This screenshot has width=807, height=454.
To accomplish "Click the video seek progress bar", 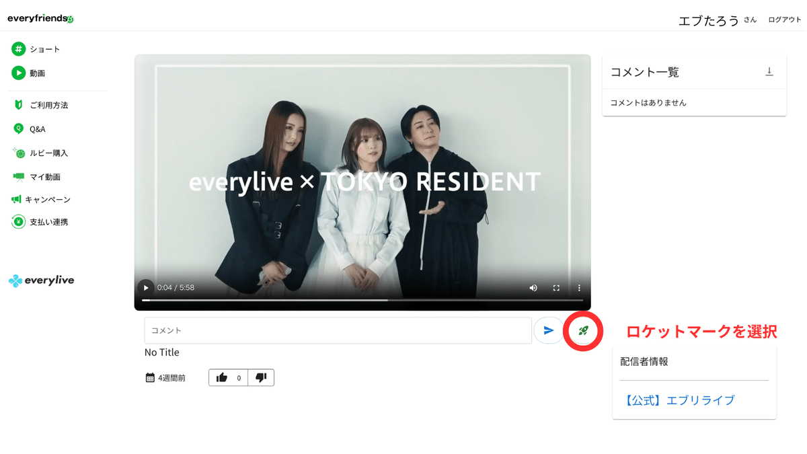I will 363,300.
